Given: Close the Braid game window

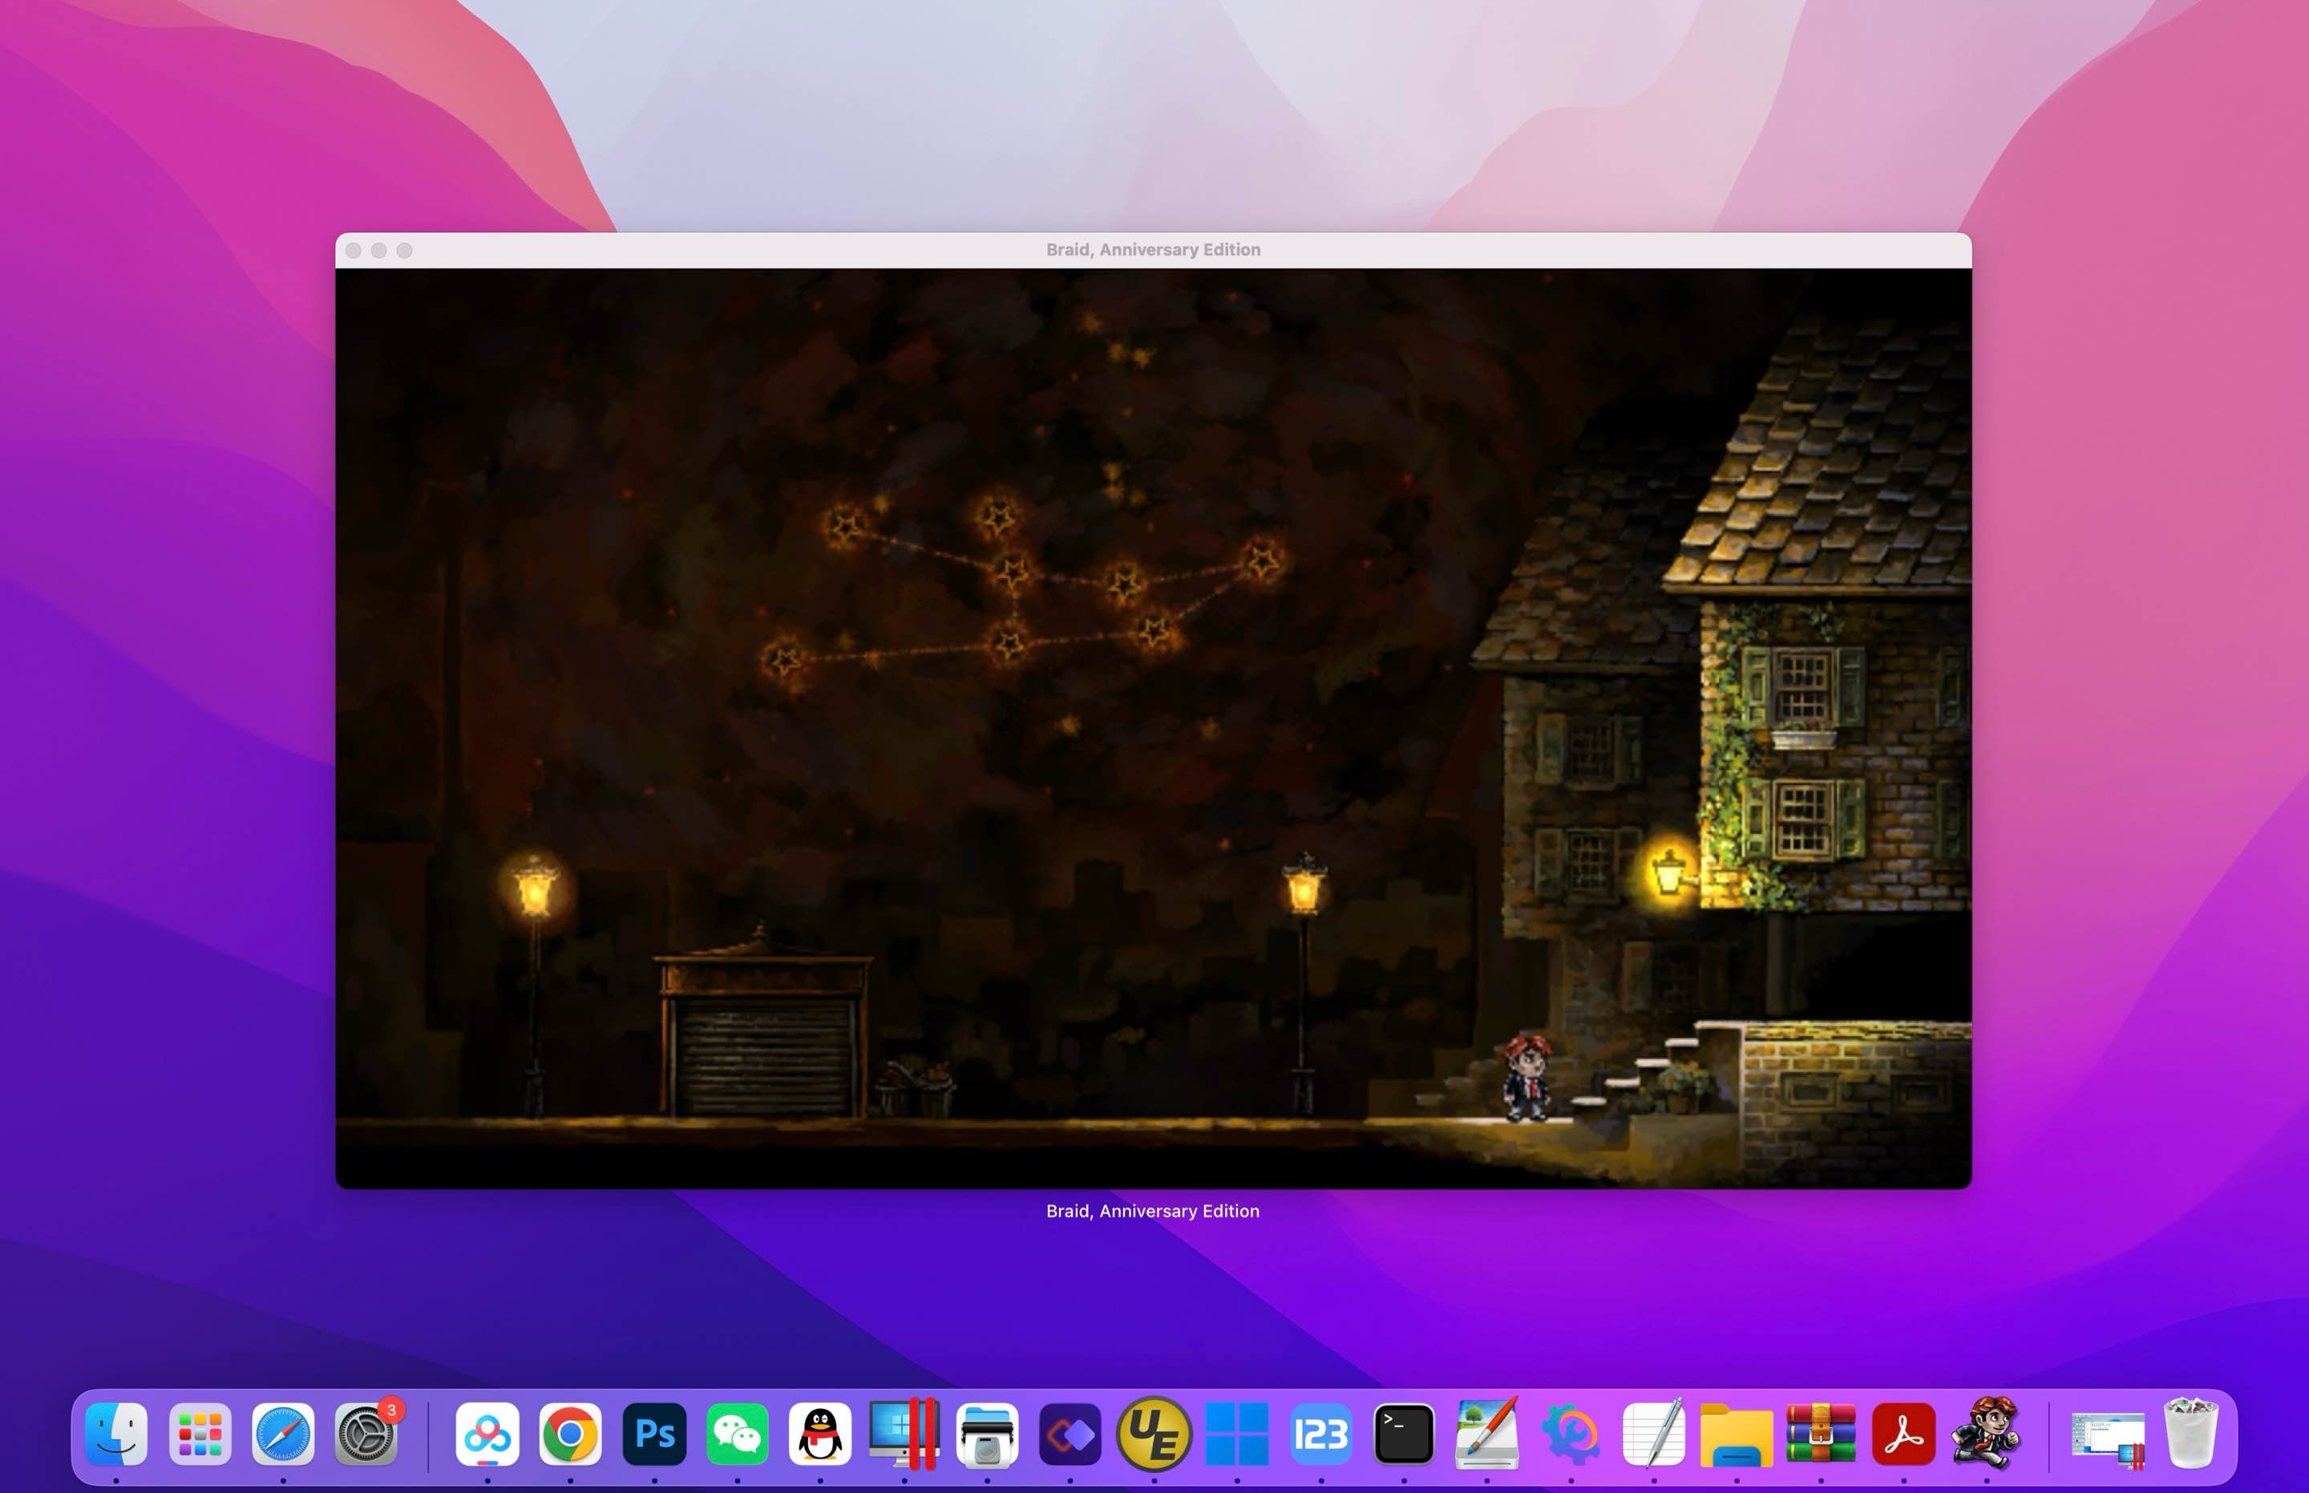Looking at the screenshot, I should [x=354, y=250].
